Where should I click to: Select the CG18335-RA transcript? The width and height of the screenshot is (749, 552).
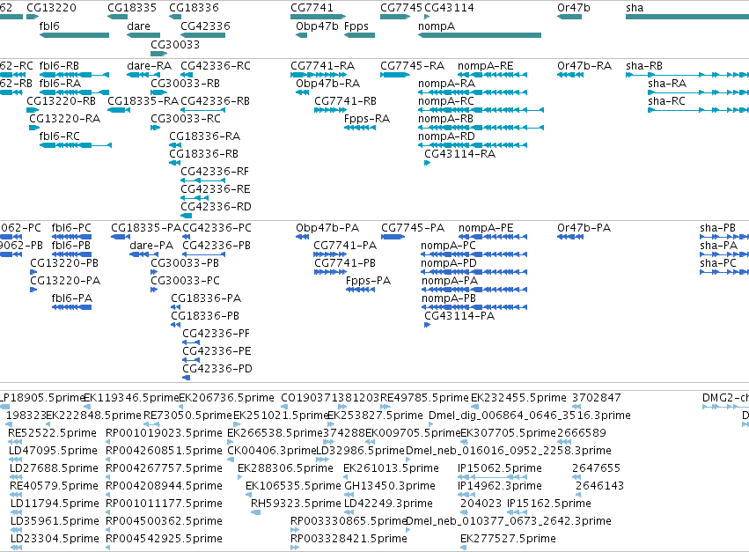point(143,101)
